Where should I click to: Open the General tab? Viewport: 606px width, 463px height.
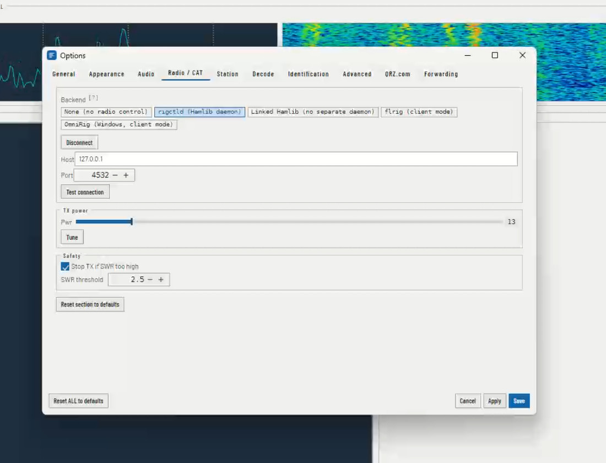point(64,74)
